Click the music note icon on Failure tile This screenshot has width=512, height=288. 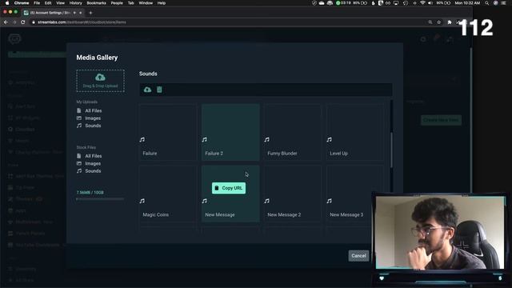[142, 139]
